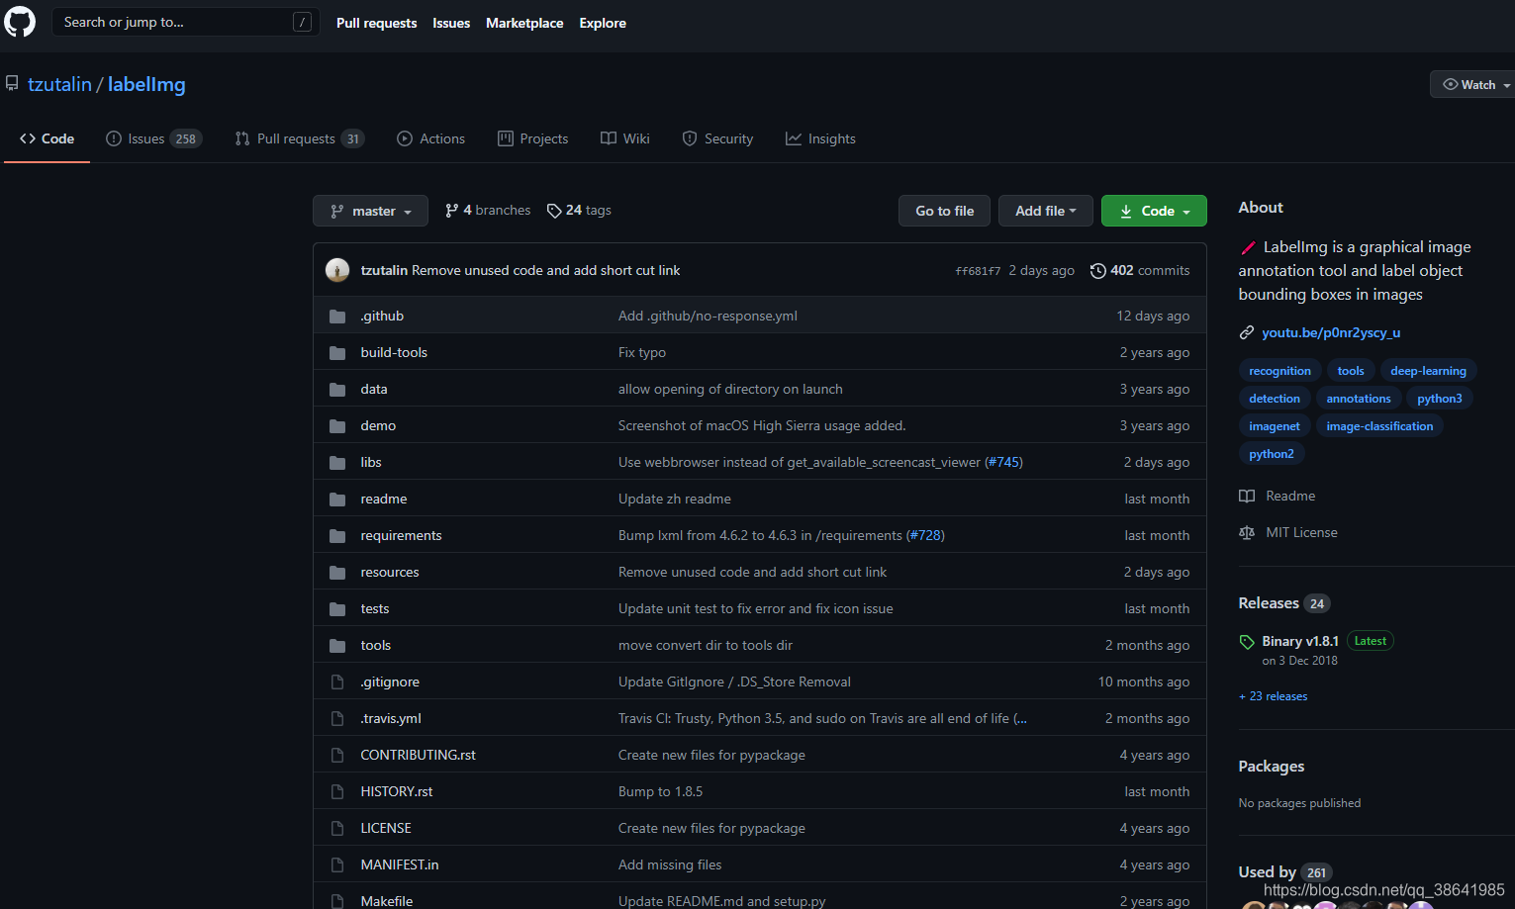Expand the Add file dropdown

1045,211
